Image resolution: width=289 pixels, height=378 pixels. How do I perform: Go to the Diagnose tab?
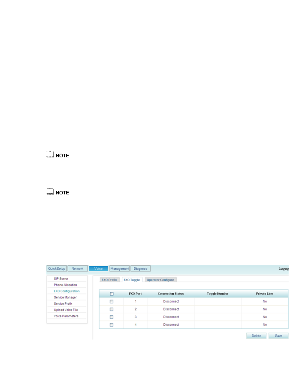(140, 268)
